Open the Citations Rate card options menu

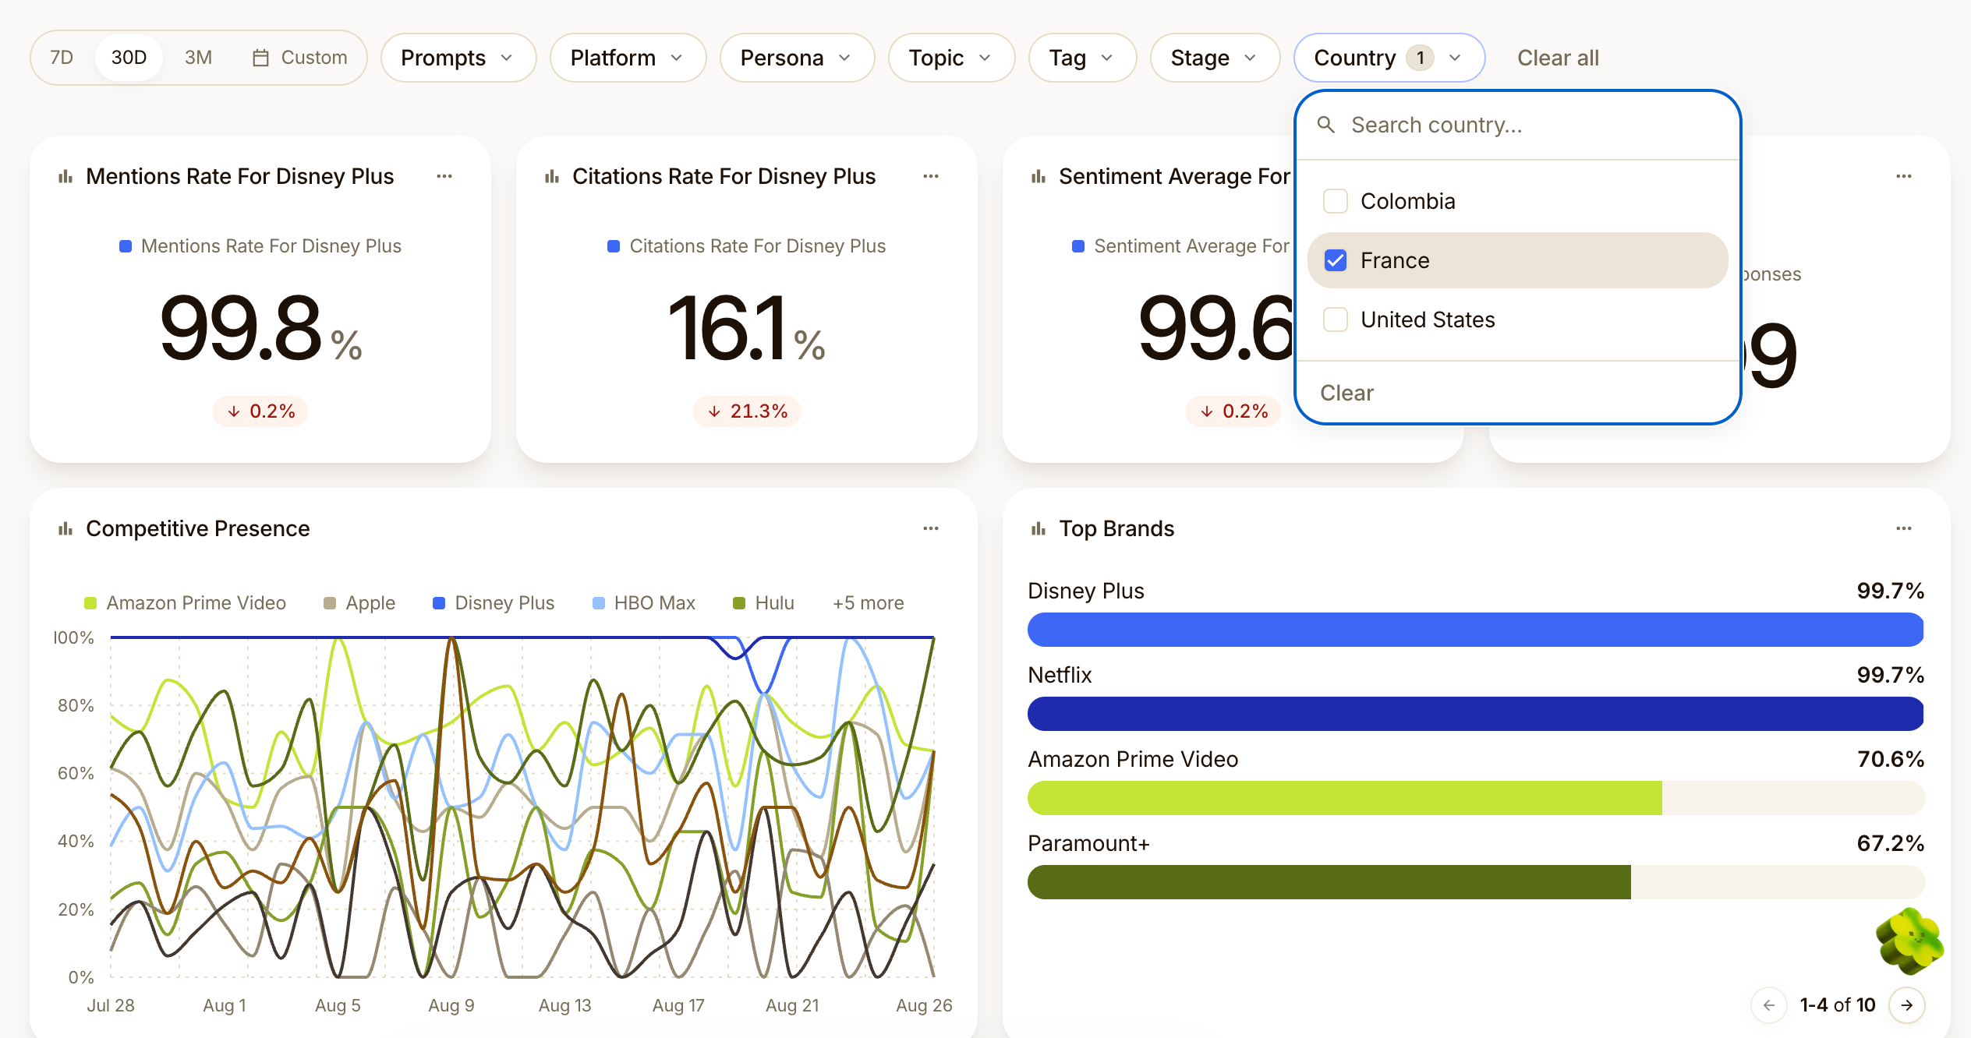[x=931, y=176]
